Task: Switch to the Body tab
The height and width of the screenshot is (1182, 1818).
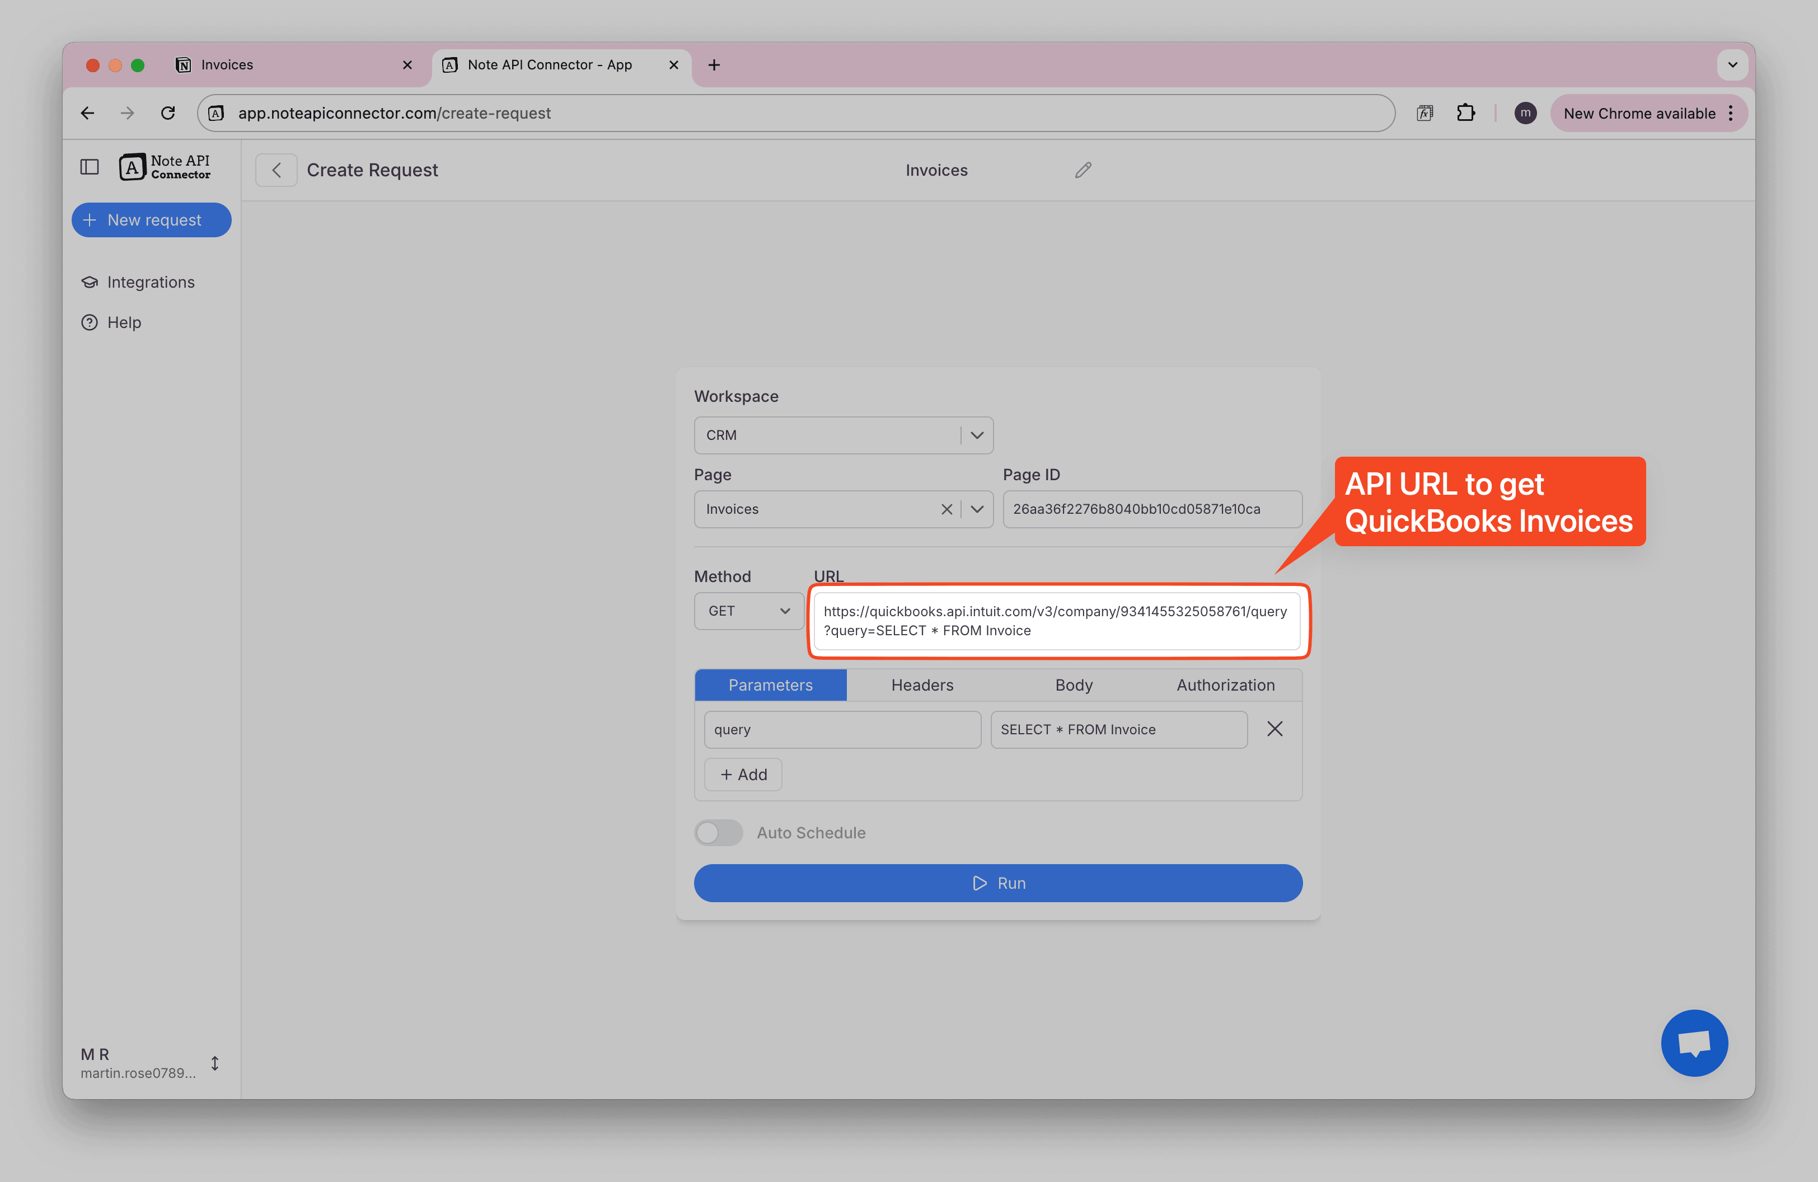Action: click(x=1073, y=685)
